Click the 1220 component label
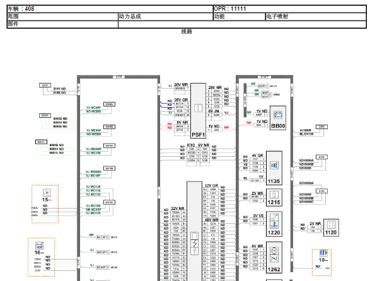The image size is (382, 281). click(274, 232)
